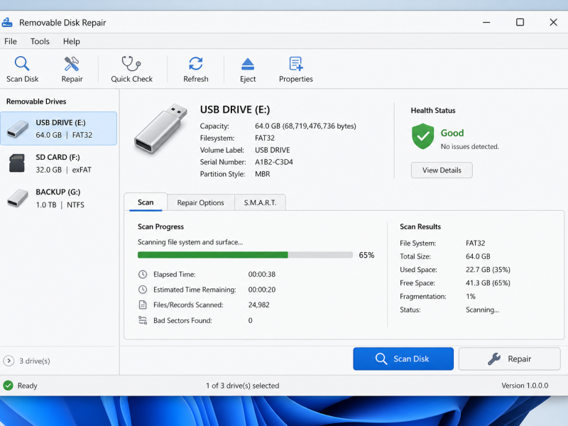Minimize the Removable Disk Repair window
Viewport: 568px width, 426px height.
486,23
